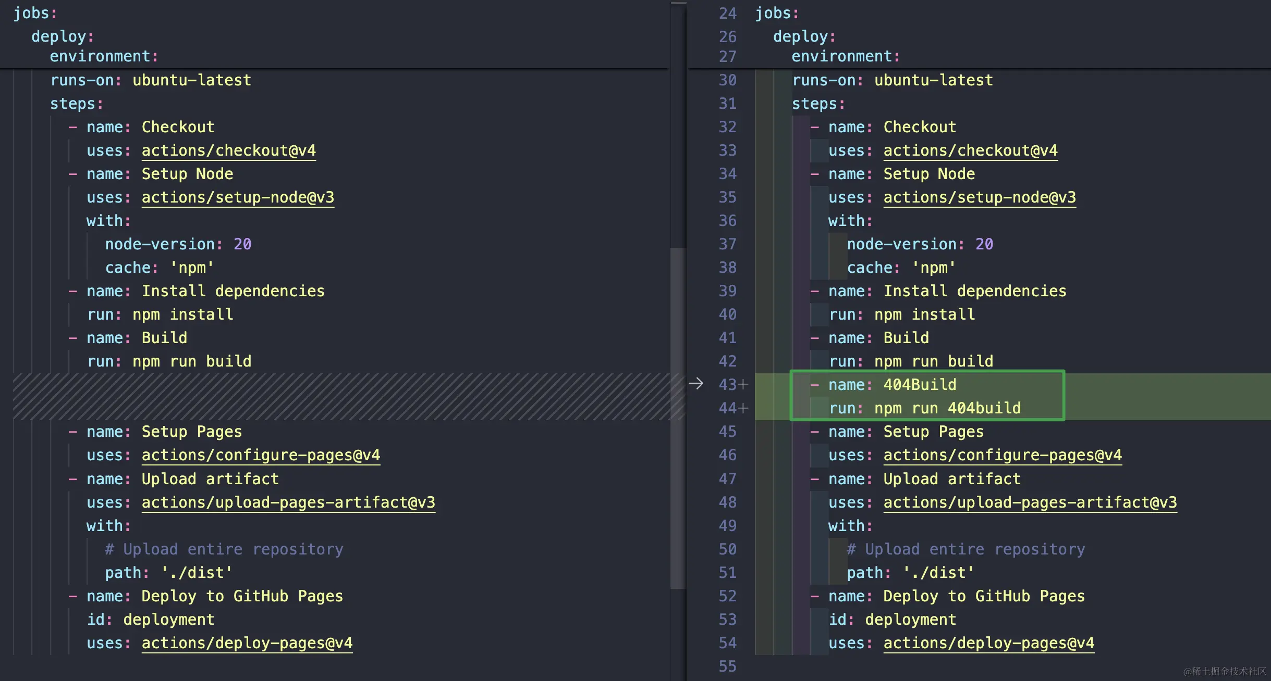Click the plus marker beside line 43
Image resolution: width=1271 pixels, height=681 pixels.
pos(743,385)
